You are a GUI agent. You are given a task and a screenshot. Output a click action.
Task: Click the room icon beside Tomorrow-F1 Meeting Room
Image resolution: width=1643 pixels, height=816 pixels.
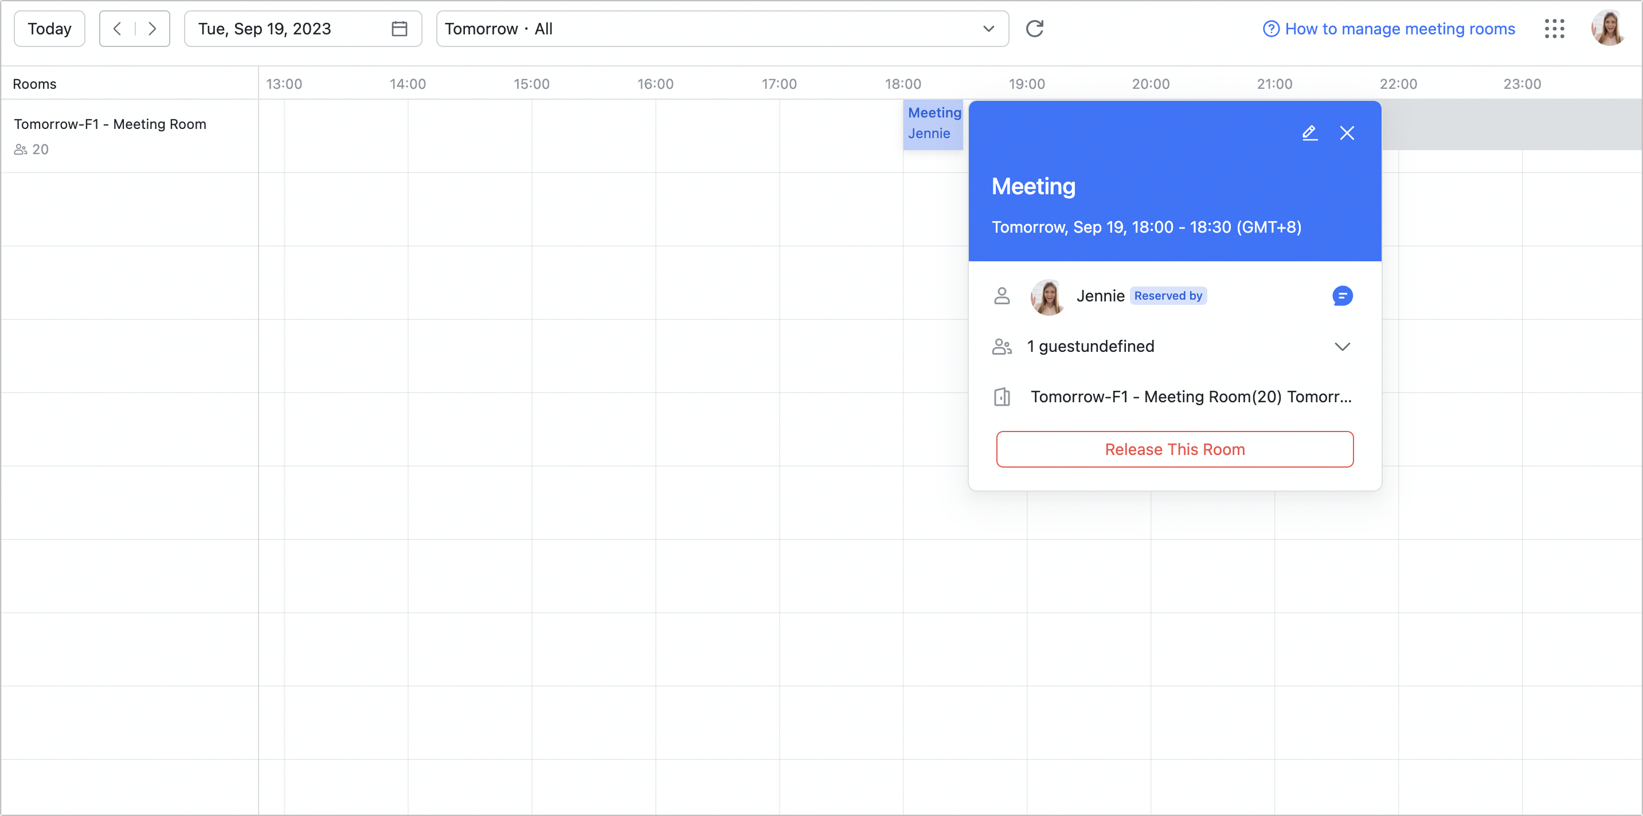(x=1002, y=397)
